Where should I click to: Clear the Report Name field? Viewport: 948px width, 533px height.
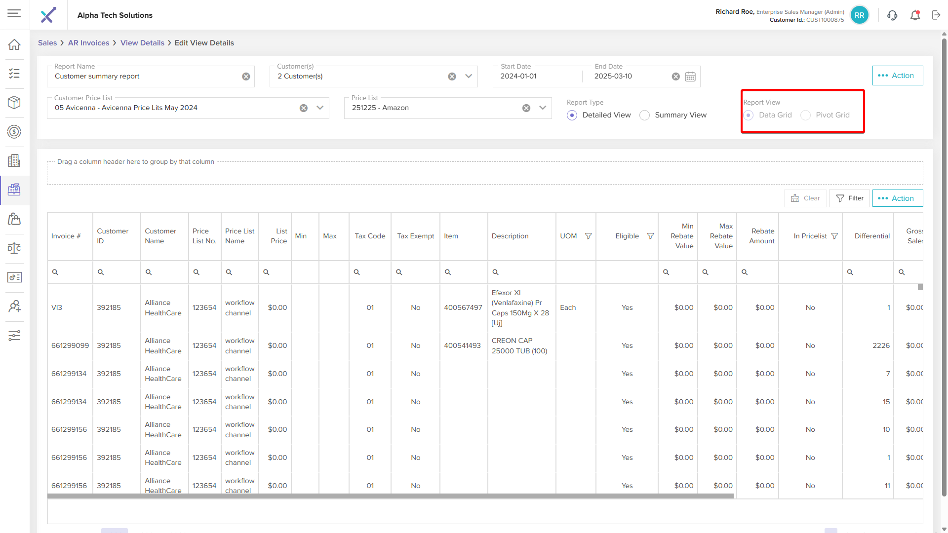(246, 76)
